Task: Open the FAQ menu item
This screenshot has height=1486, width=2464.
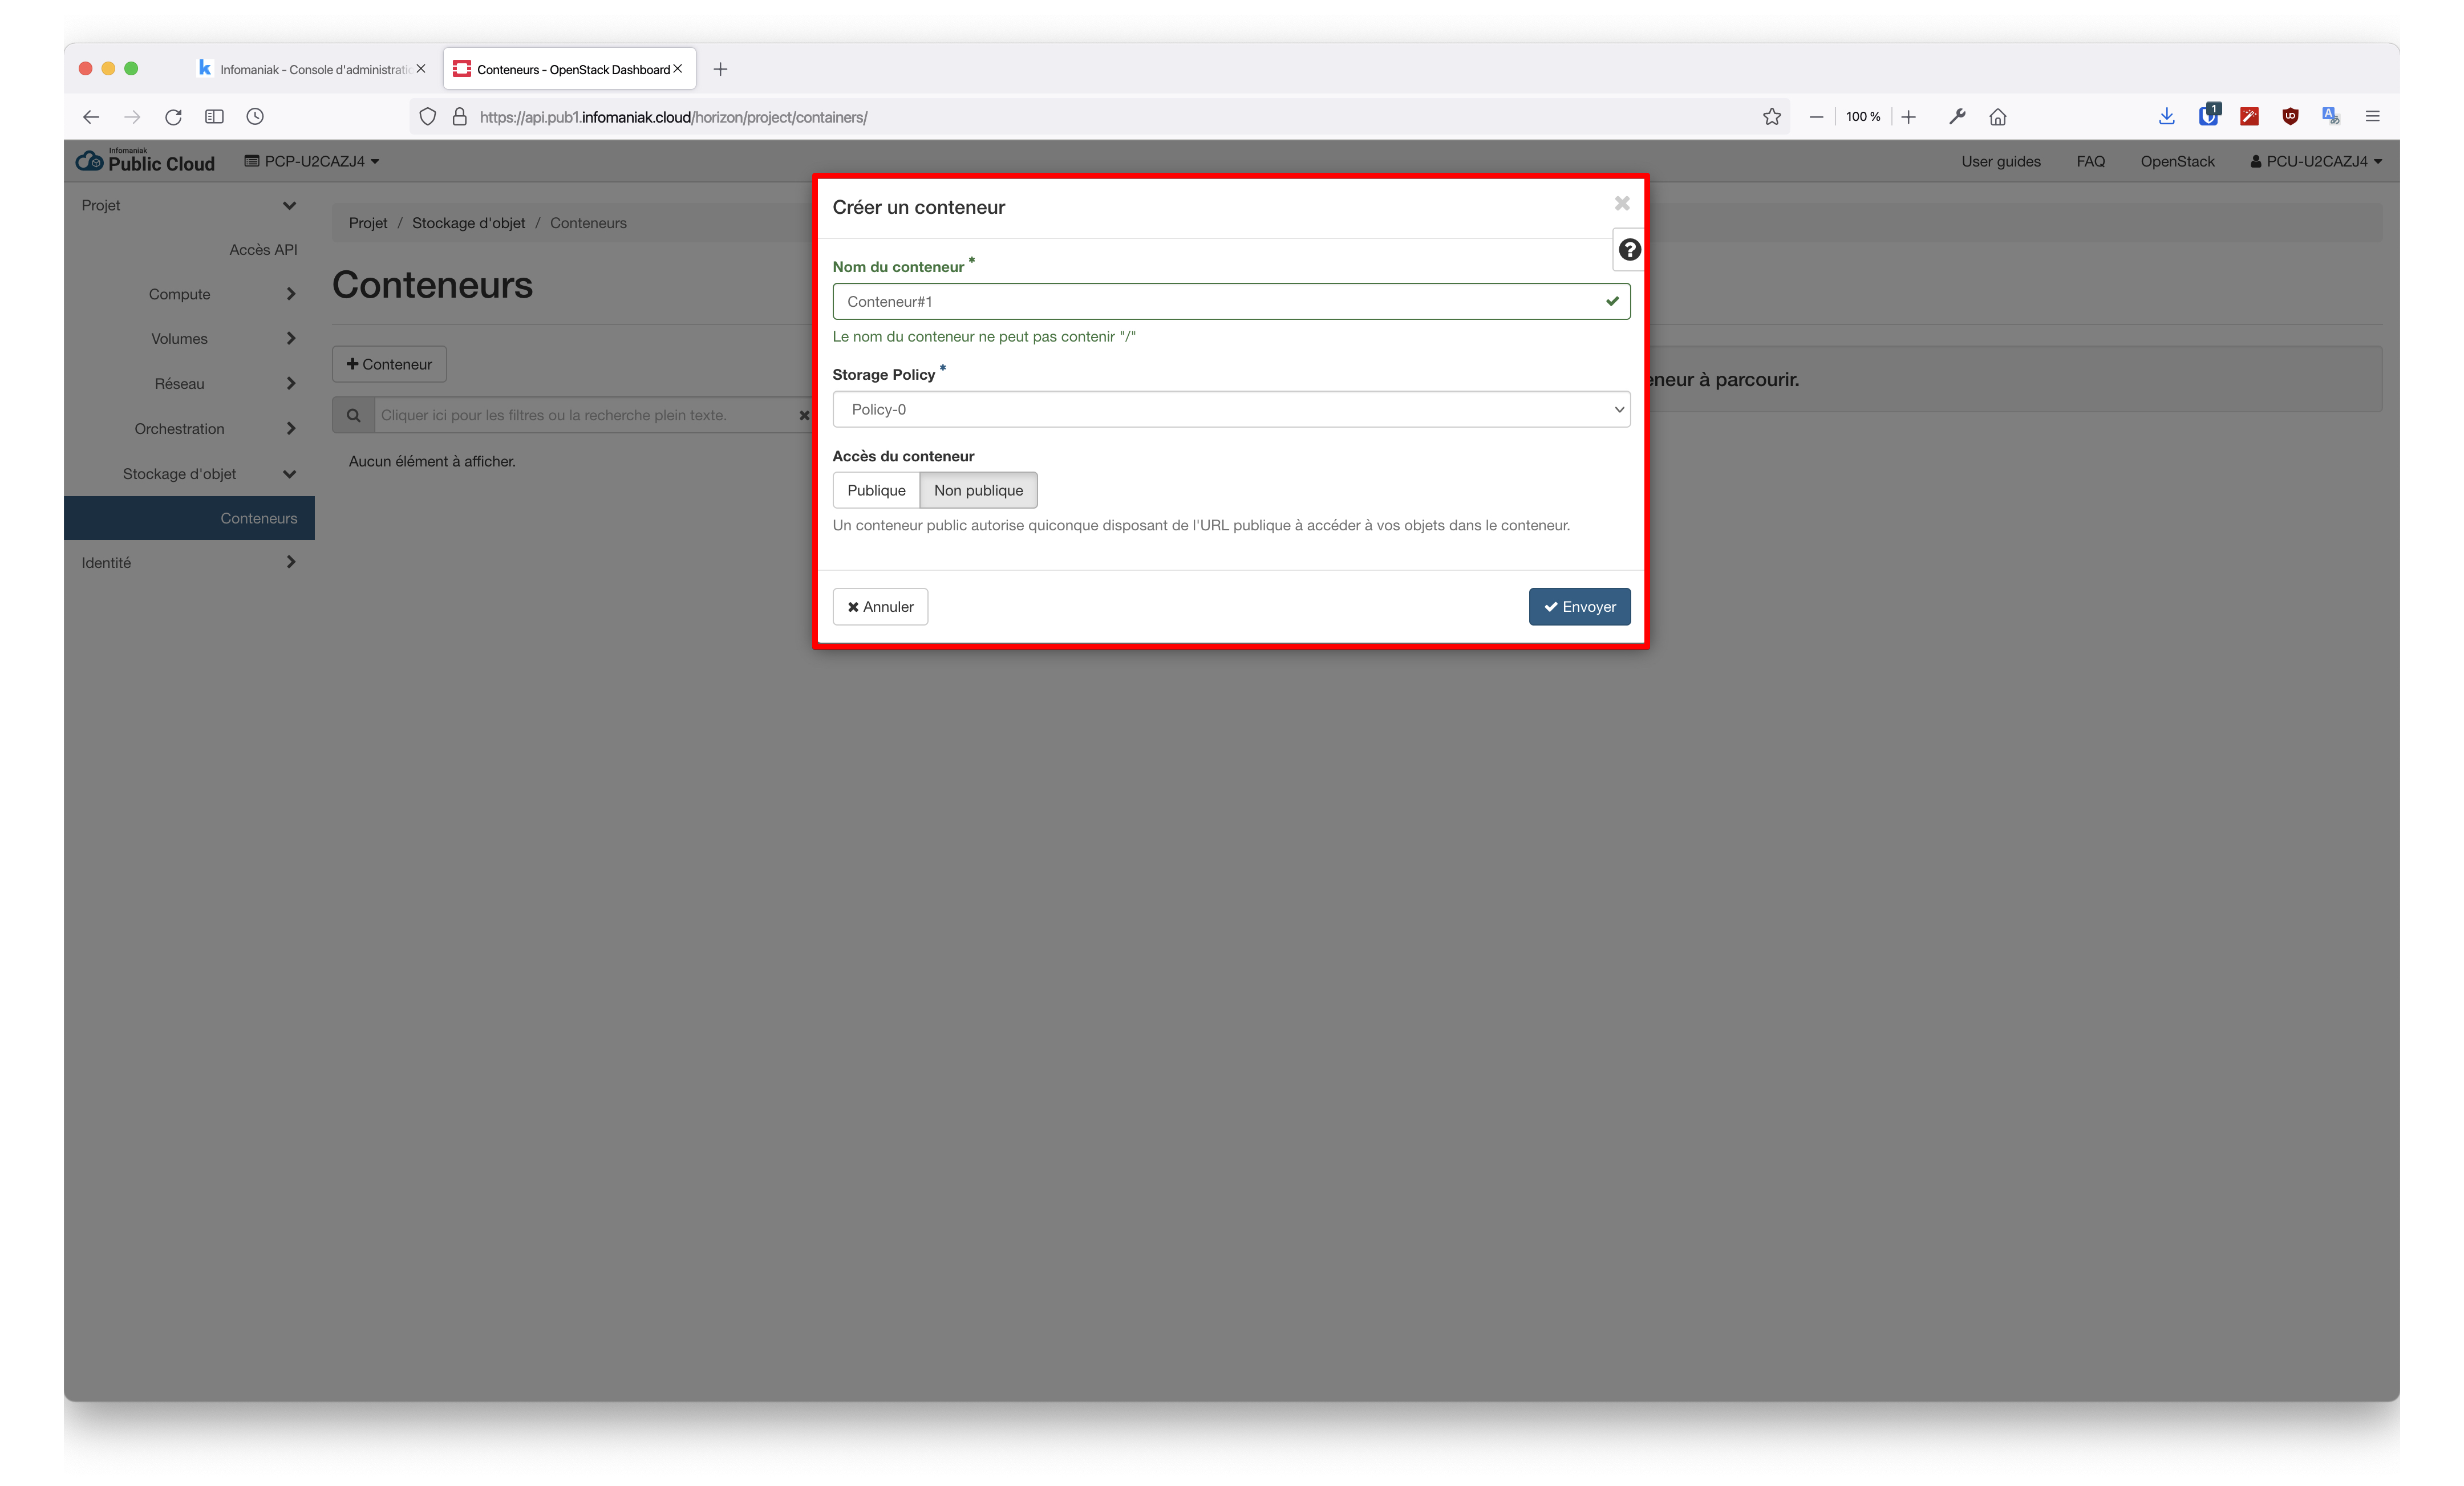Action: point(2090,161)
